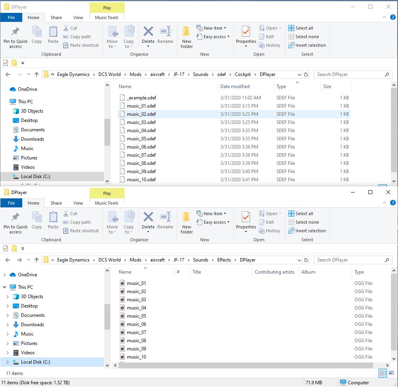Viewport: 398px width, 387px height.
Task: Open recent locations dropdown in bottom window
Action: (x=28, y=260)
